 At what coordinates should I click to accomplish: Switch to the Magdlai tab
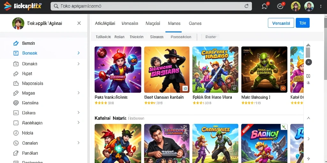[x=153, y=24]
